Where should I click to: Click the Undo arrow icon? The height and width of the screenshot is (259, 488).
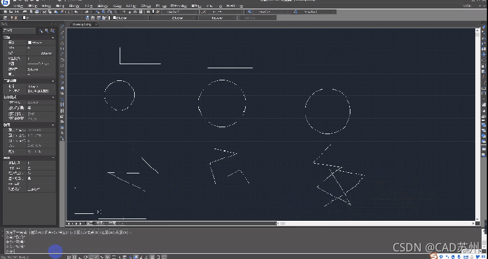click(76, 12)
